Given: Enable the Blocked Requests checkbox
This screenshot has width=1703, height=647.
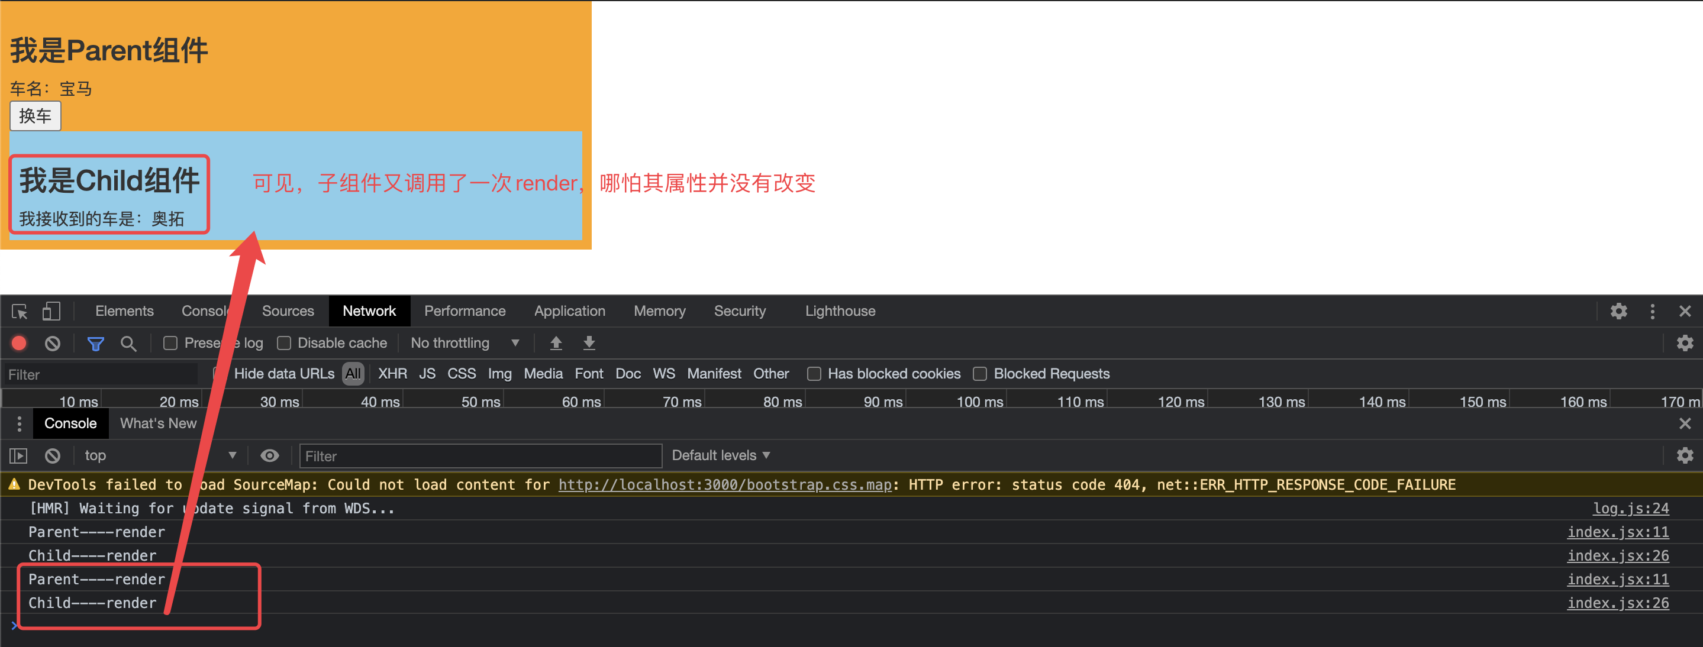Looking at the screenshot, I should (x=980, y=374).
